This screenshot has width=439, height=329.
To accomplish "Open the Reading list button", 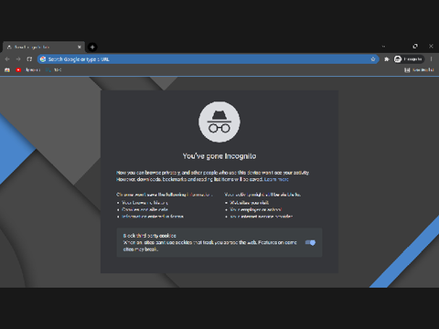I will [419, 70].
